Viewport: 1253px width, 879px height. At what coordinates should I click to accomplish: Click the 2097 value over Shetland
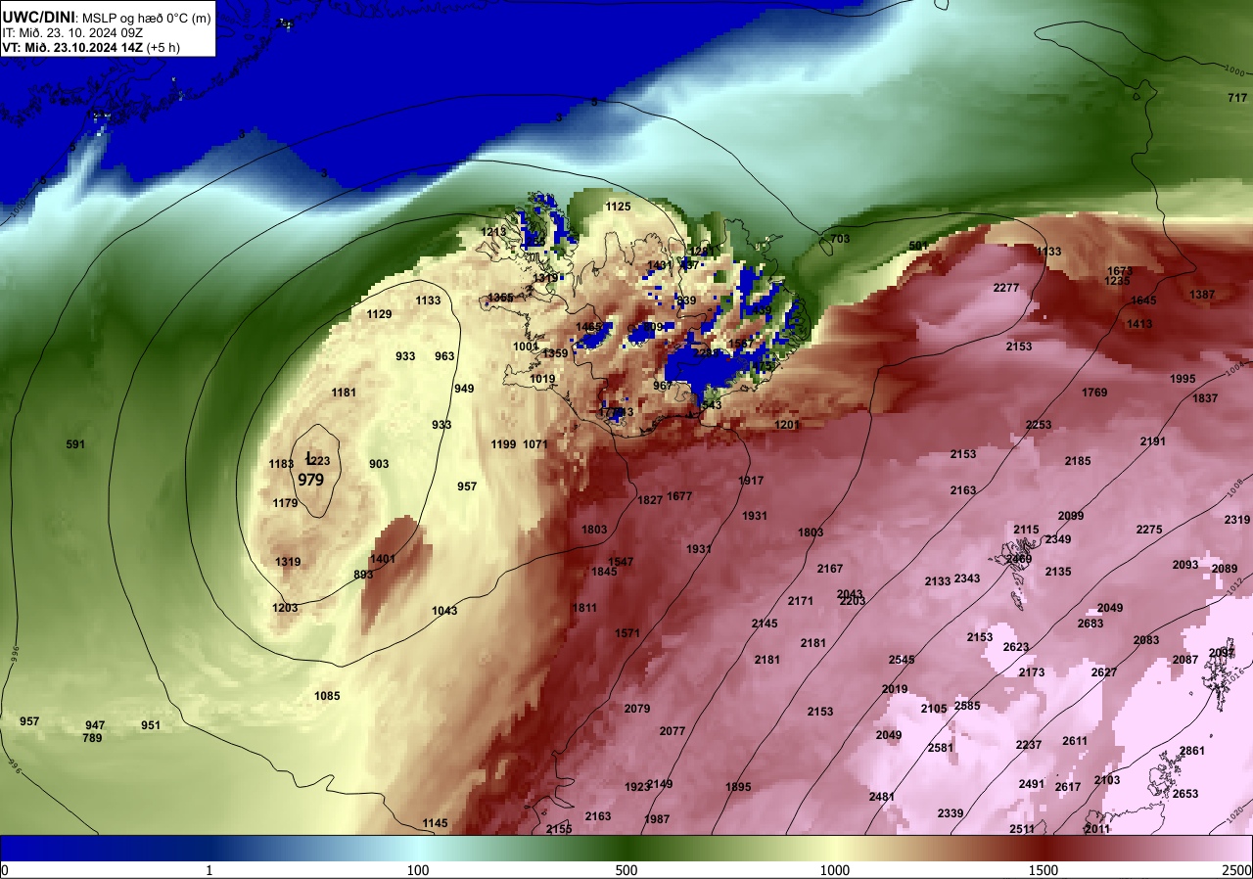pyautogui.click(x=1222, y=653)
